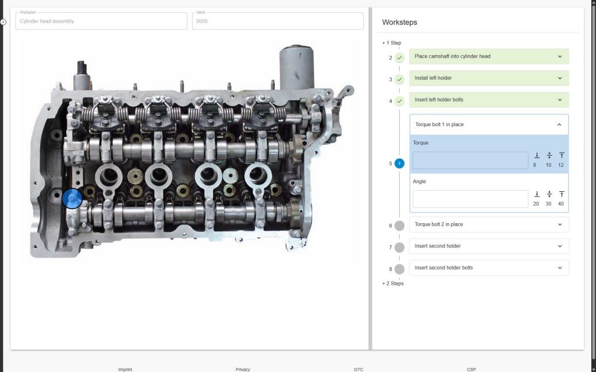Set angle to nominal value 30
Screen dimensions: 596x372
click(x=549, y=198)
